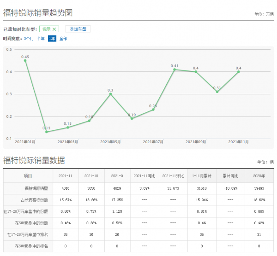Click the 3050 sales cell
The image size is (277, 256).
coord(91,188)
